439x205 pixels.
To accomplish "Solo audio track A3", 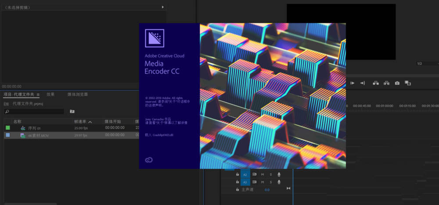I will (271, 182).
